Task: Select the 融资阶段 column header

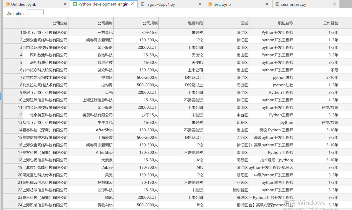Action: tap(181, 23)
